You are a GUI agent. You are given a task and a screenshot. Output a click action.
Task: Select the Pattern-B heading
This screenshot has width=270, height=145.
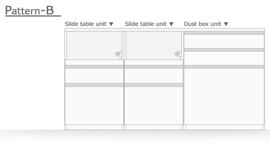point(30,10)
